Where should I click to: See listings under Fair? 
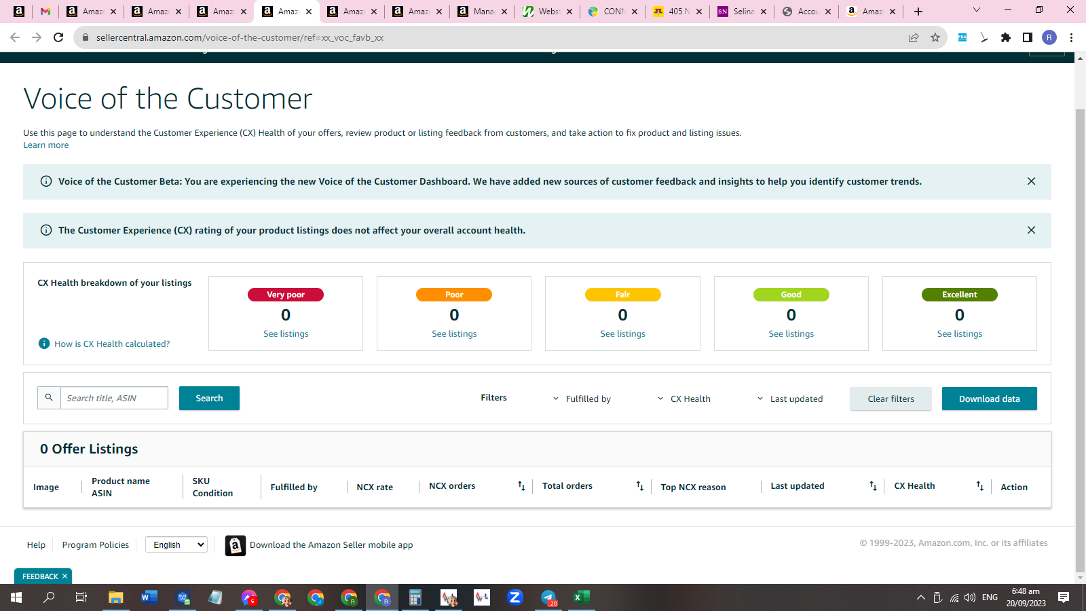click(x=622, y=334)
